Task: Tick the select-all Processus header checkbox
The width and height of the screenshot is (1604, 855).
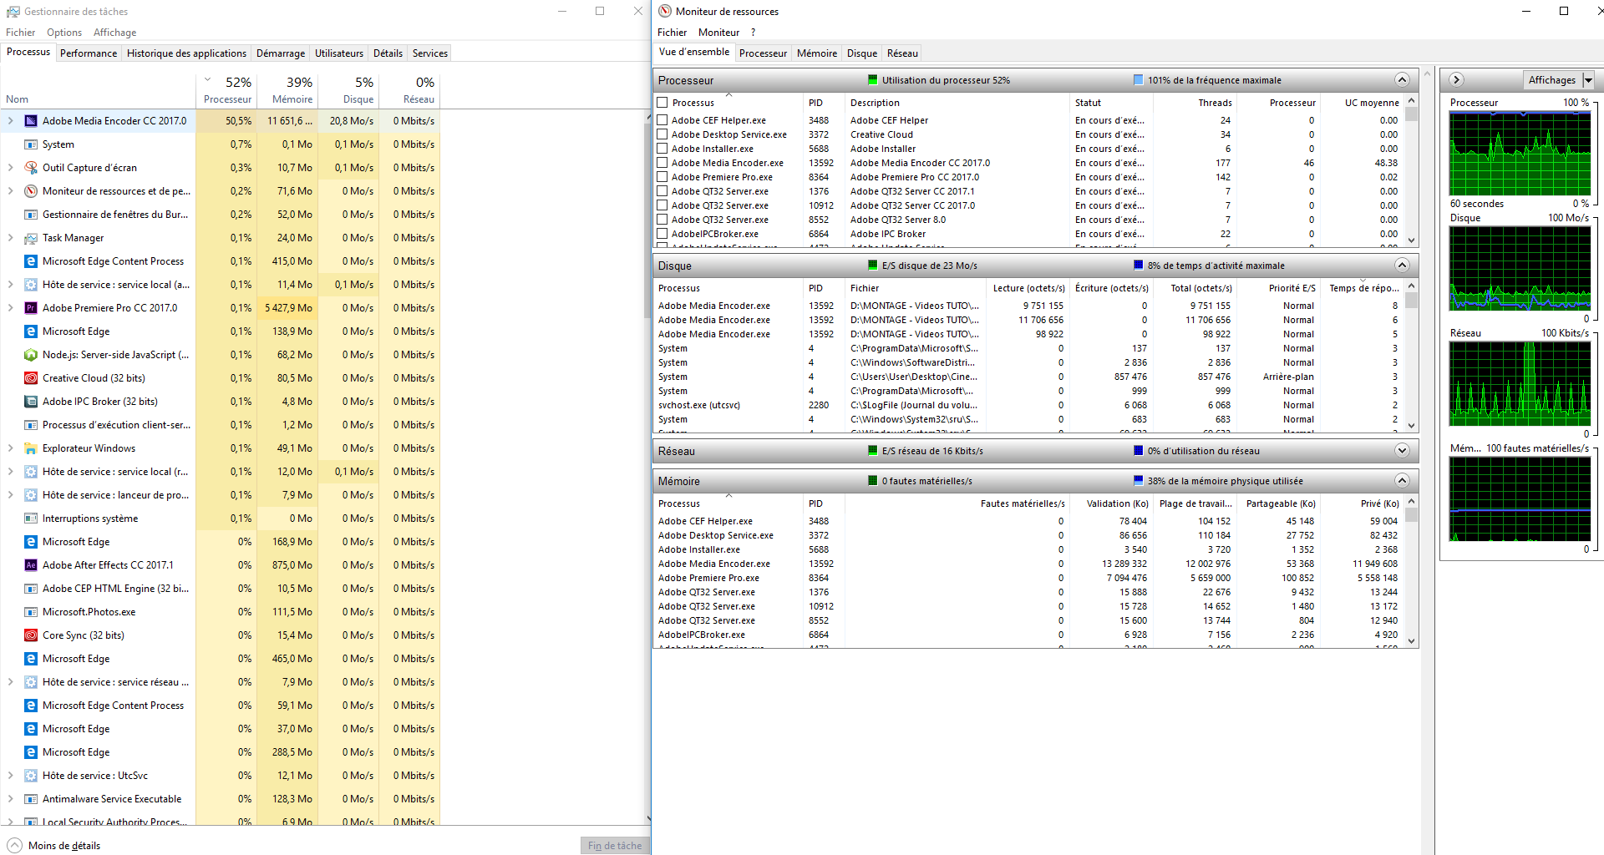Action: (662, 103)
